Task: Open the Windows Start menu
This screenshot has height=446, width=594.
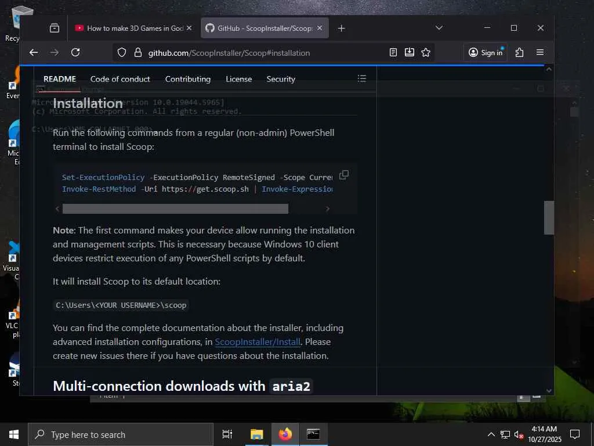Action: click(14, 434)
